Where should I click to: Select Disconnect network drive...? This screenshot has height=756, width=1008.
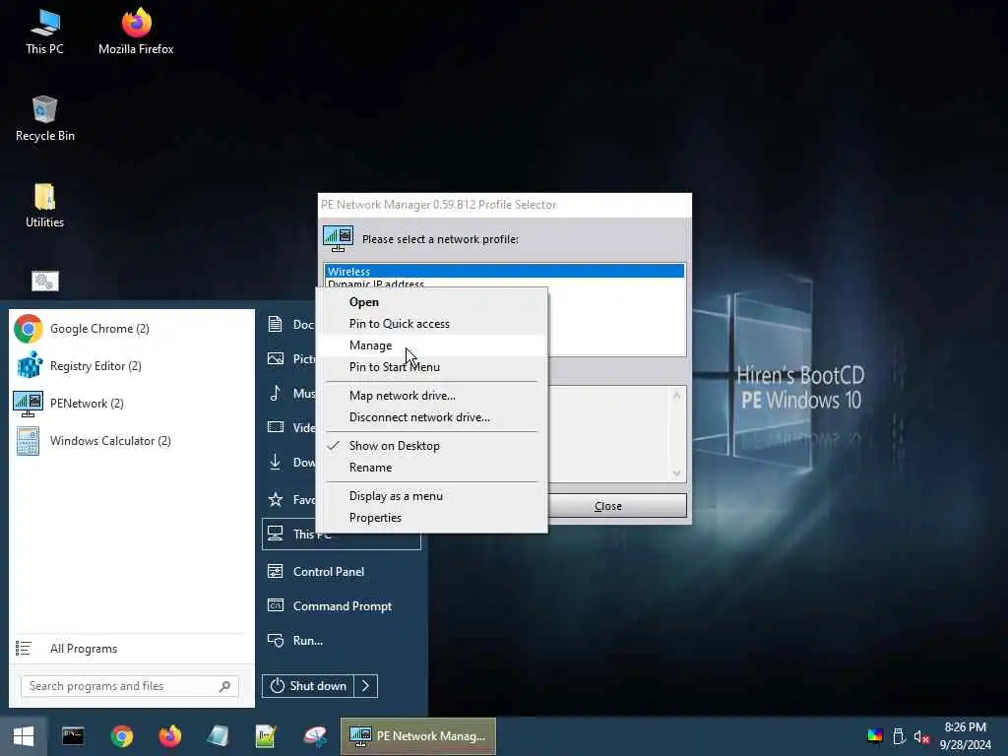(x=431, y=417)
